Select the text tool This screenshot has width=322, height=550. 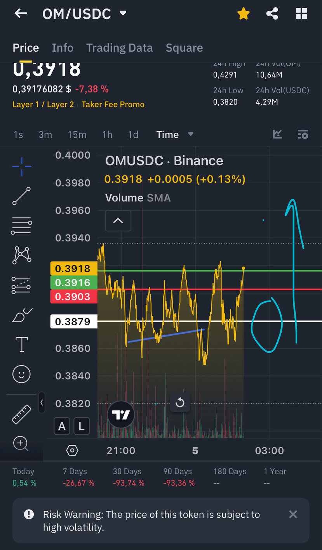21,344
